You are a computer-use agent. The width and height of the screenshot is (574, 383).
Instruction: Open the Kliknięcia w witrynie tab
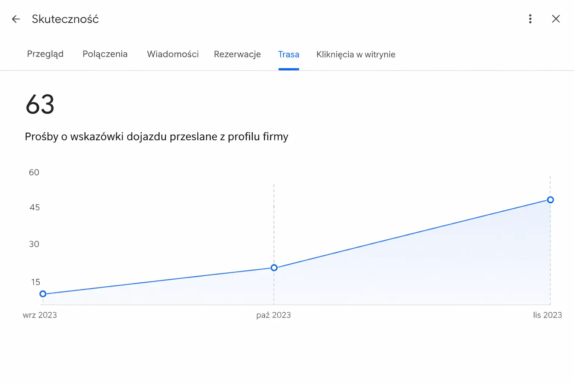tap(355, 54)
